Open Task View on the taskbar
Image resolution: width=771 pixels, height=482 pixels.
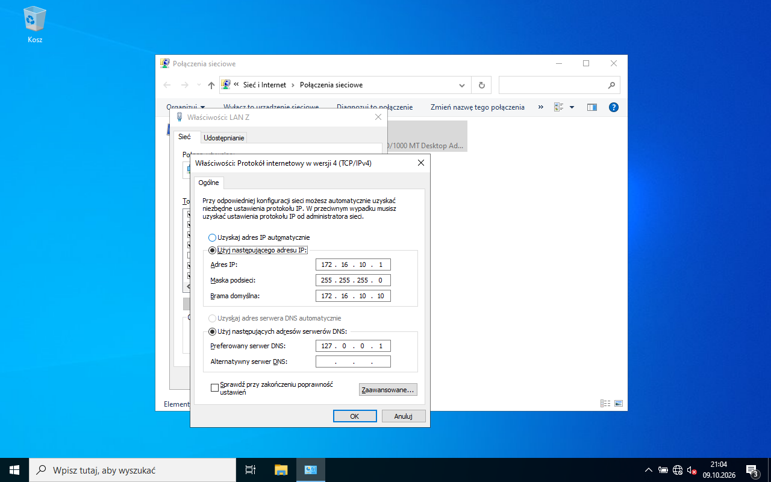251,470
